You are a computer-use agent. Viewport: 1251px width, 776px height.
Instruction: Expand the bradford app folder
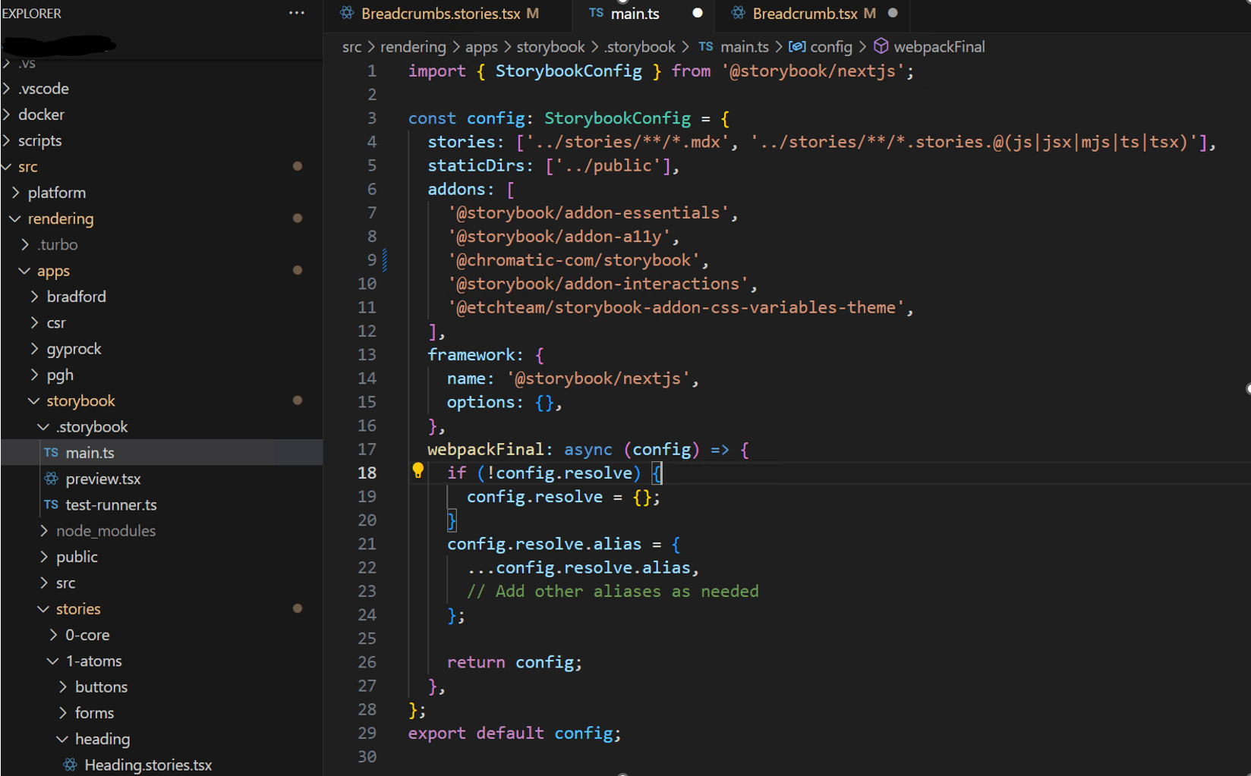click(34, 297)
